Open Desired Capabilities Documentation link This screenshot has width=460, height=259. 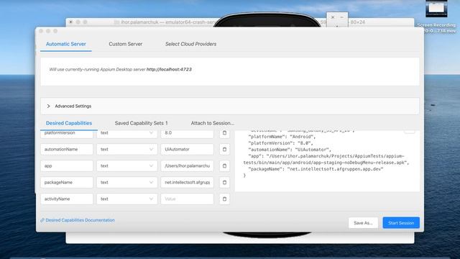click(78, 220)
